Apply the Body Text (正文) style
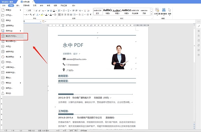 click(97, 11)
